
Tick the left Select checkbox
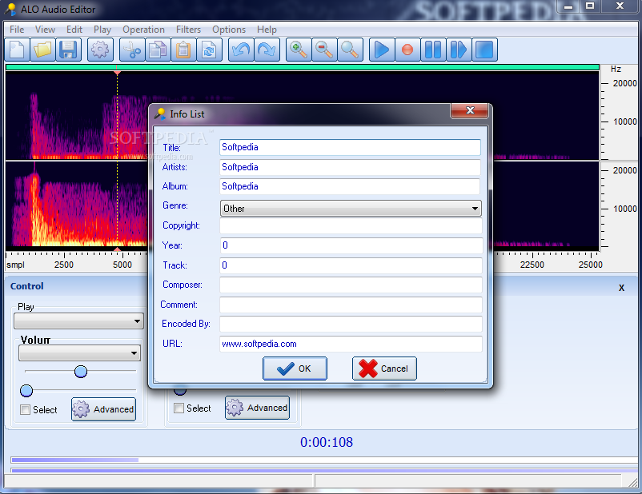tap(26, 410)
